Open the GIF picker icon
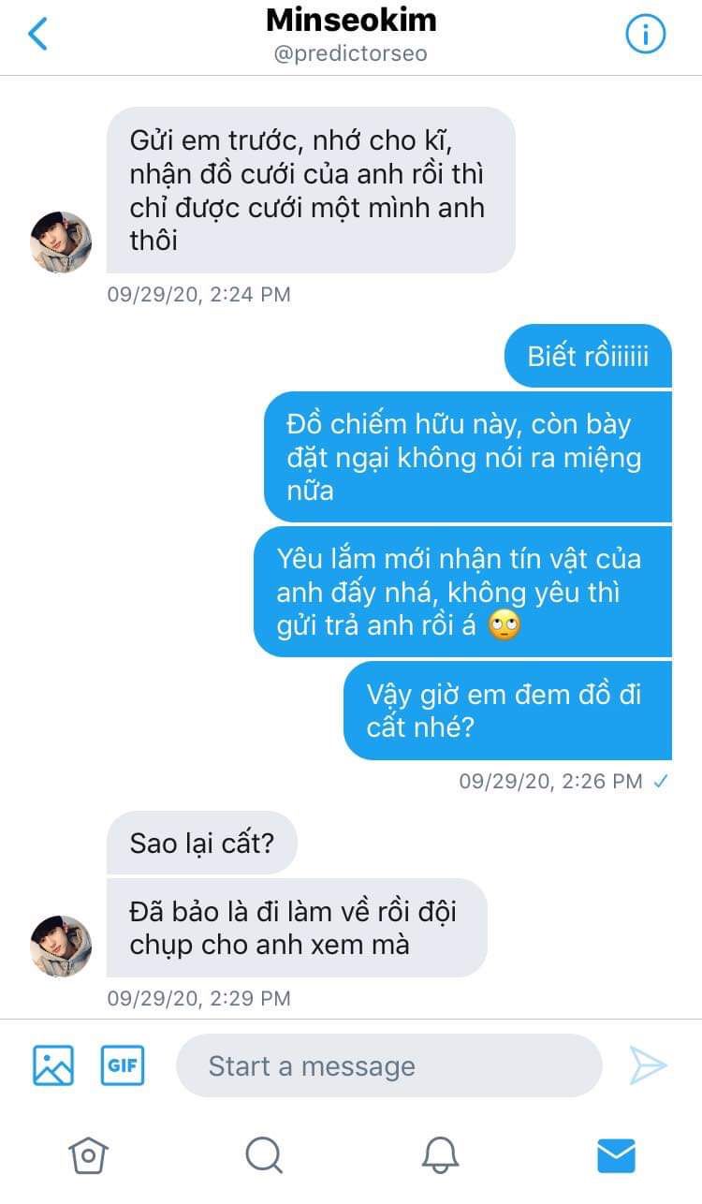Screen dimensions: 702x1204 (x=123, y=1065)
